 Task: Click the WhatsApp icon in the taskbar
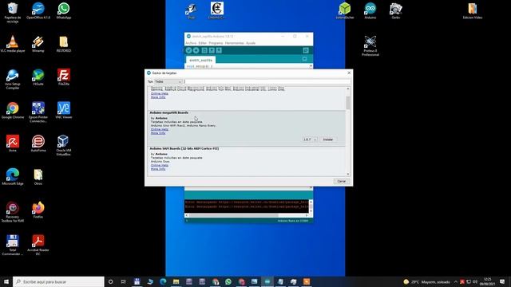(x=228, y=281)
